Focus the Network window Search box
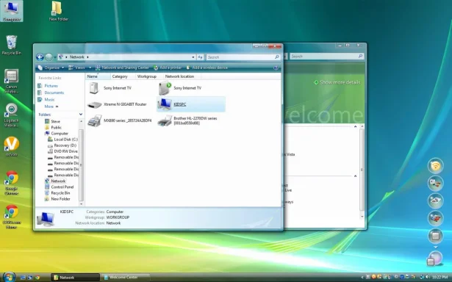The height and width of the screenshot is (282, 452). coord(243,57)
